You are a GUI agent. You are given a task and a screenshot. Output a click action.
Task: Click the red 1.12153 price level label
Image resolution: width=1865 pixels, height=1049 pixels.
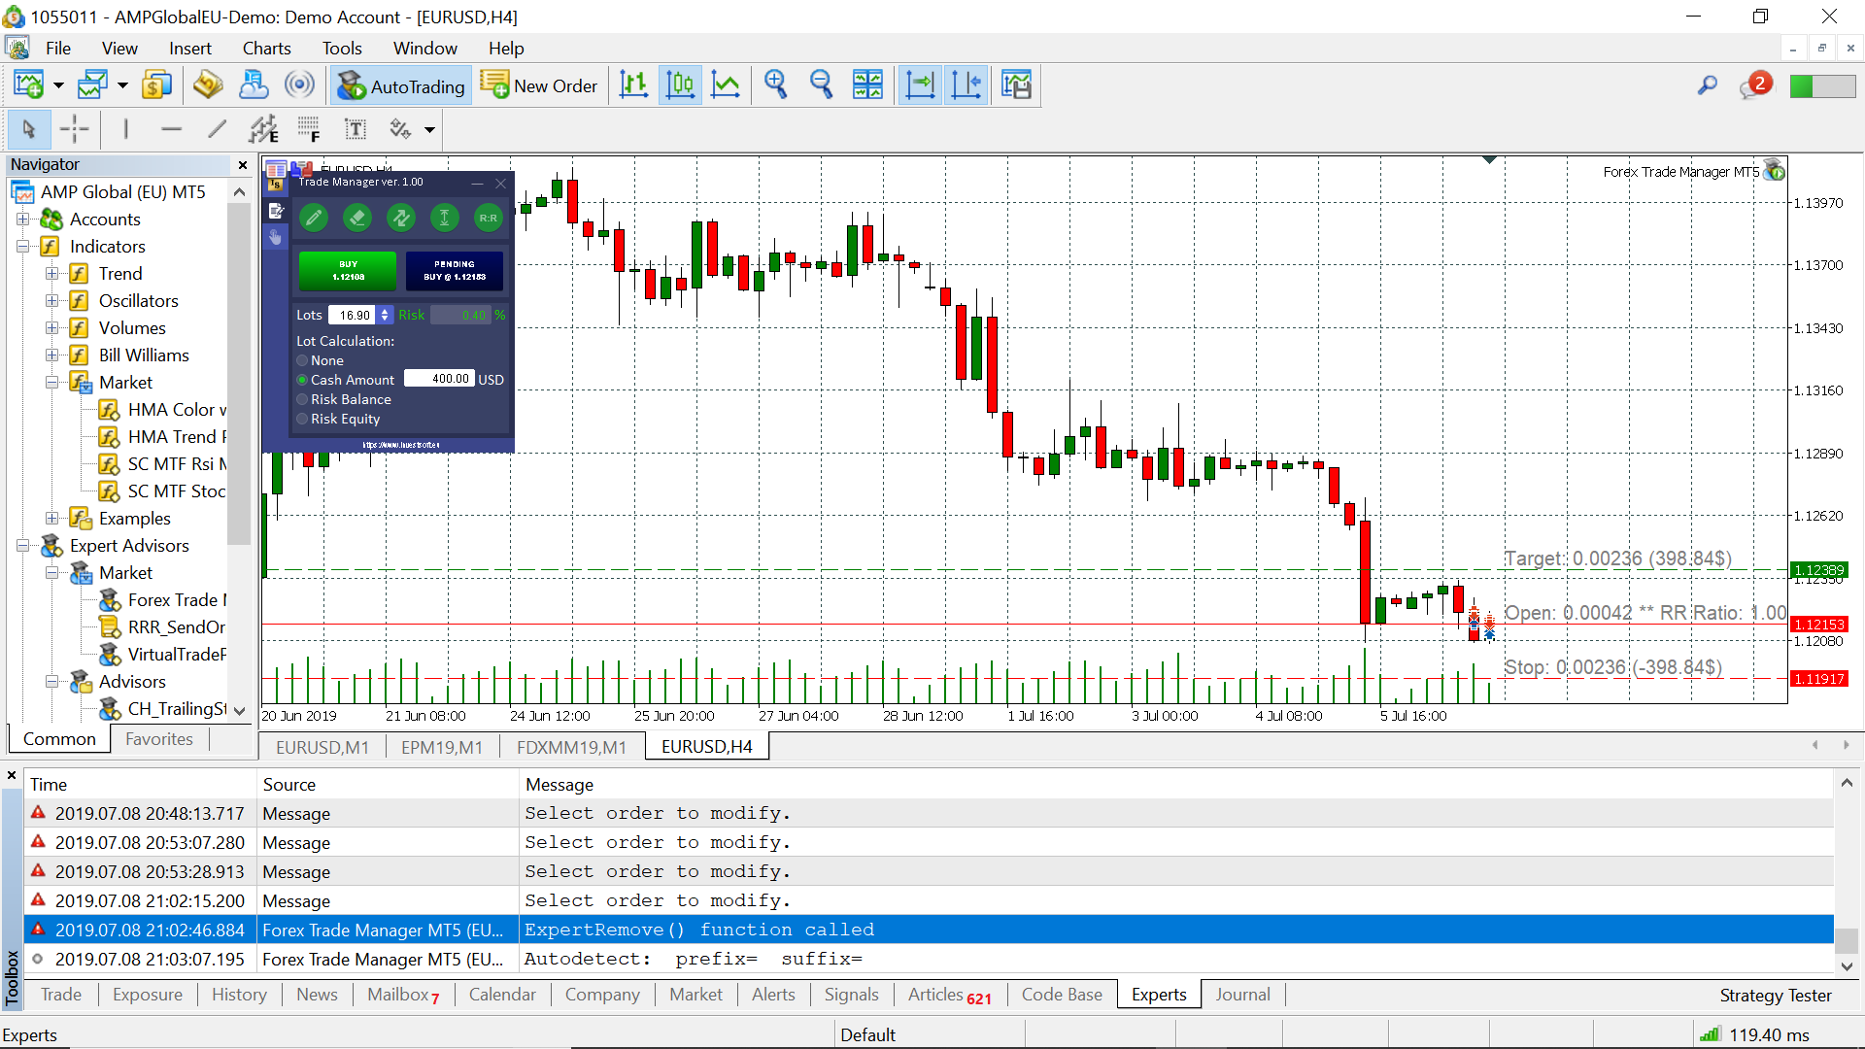(x=1818, y=625)
